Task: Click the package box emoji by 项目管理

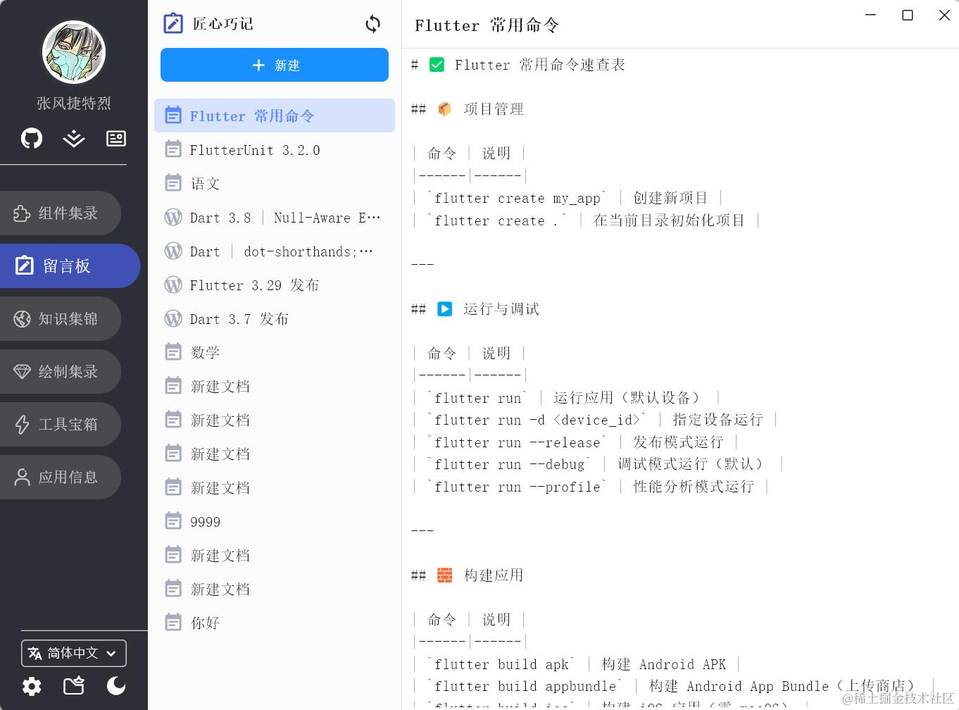Action: pos(444,109)
